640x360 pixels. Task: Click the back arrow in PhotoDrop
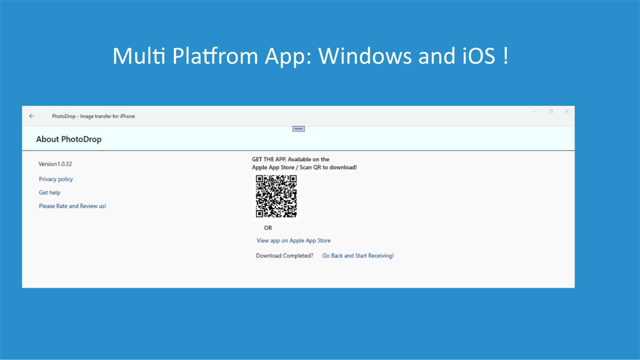pyautogui.click(x=31, y=116)
